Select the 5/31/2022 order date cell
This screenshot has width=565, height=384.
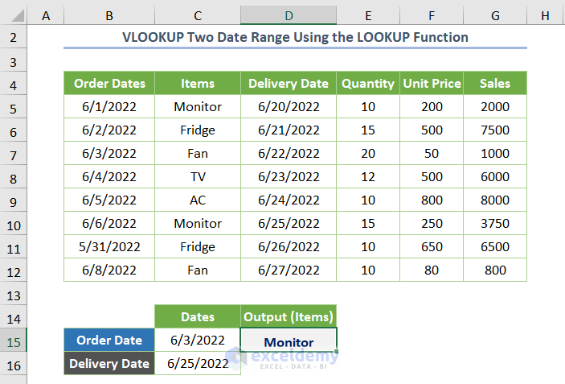click(x=109, y=246)
